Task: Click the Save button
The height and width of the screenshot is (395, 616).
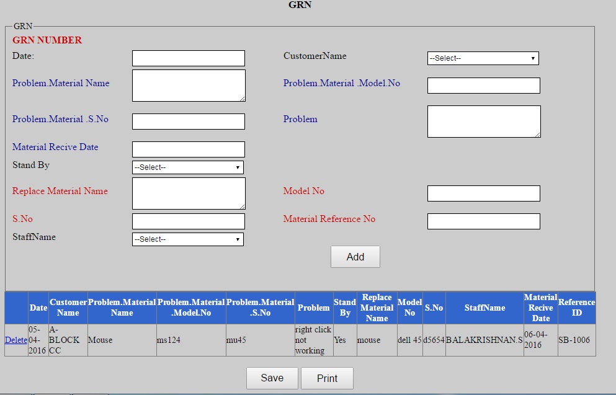Action: [272, 378]
